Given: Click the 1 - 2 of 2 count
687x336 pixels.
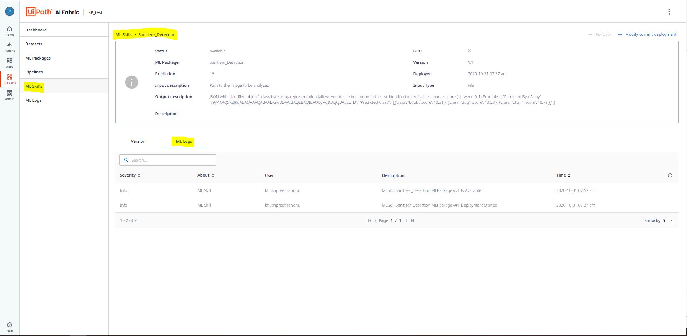Looking at the screenshot, I should point(128,220).
